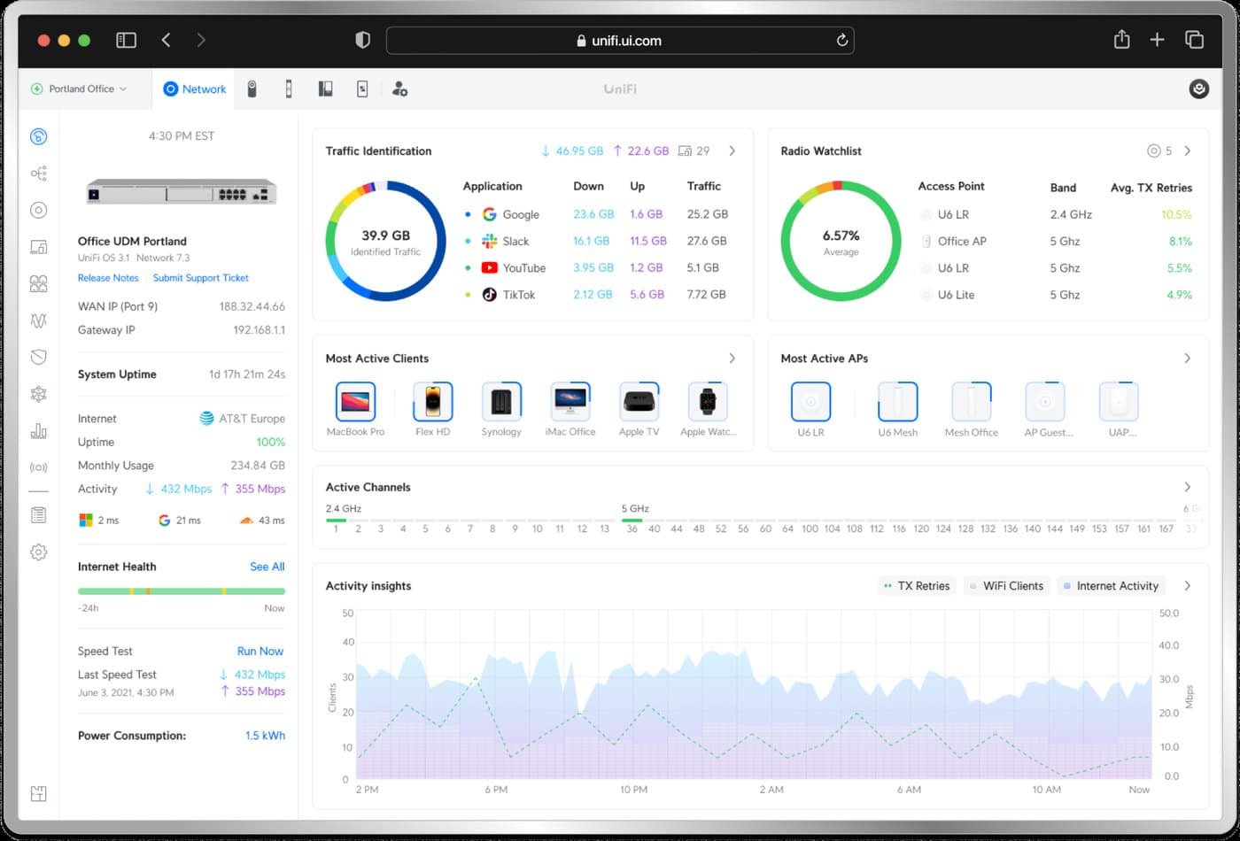Image resolution: width=1240 pixels, height=841 pixels.
Task: Expand the Activity insights panel
Action: tap(1188, 586)
